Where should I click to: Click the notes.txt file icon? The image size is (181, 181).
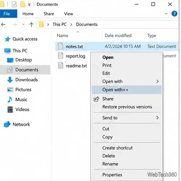tap(60, 46)
